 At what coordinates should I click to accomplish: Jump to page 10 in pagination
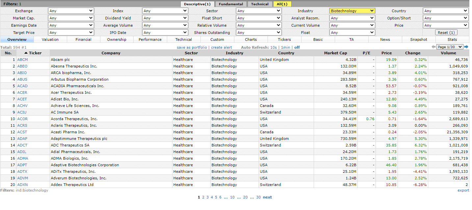232,197
